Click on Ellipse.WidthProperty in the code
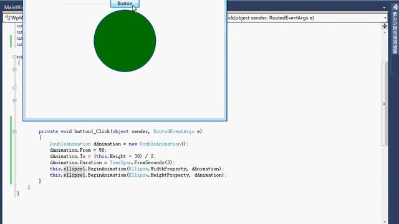This screenshot has height=224, width=399. coord(158,169)
